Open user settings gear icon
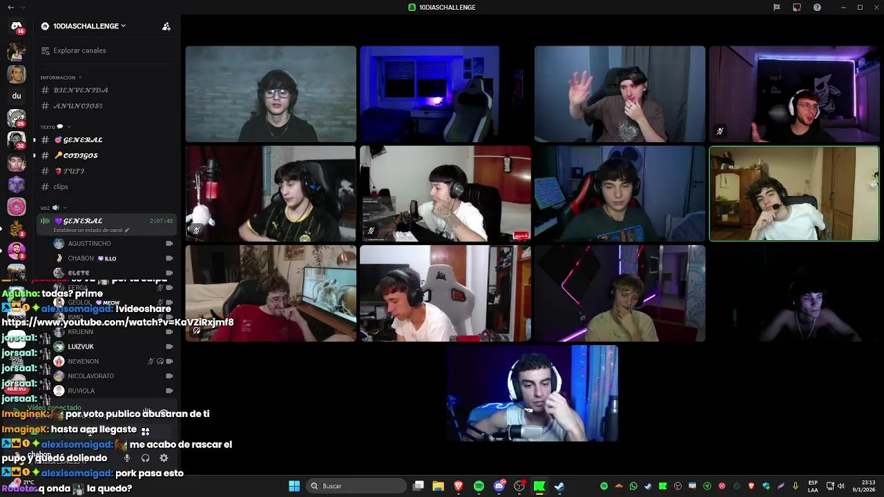This screenshot has height=497, width=884. point(164,458)
